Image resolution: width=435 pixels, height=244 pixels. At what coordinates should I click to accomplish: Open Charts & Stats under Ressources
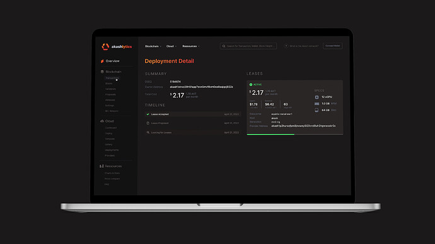112,173
